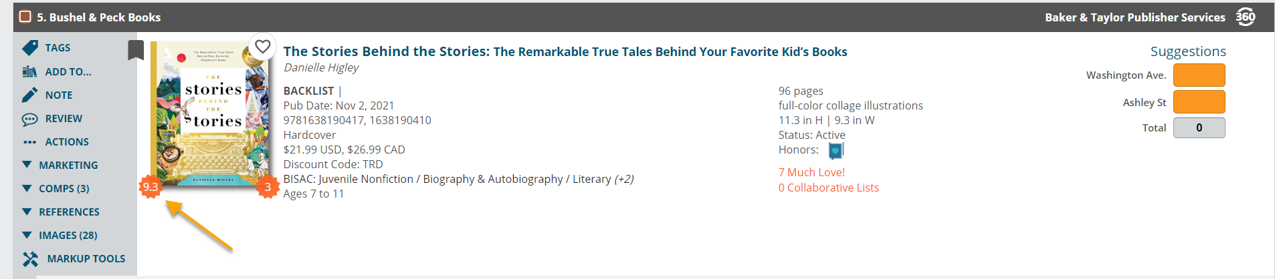Open Markup Tools wrench icon
The width and height of the screenshot is (1275, 279).
tap(31, 259)
